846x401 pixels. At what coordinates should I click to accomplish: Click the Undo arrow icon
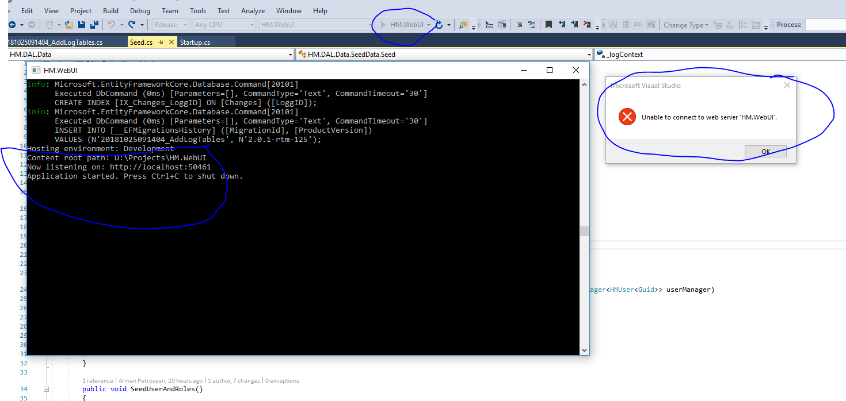click(112, 25)
